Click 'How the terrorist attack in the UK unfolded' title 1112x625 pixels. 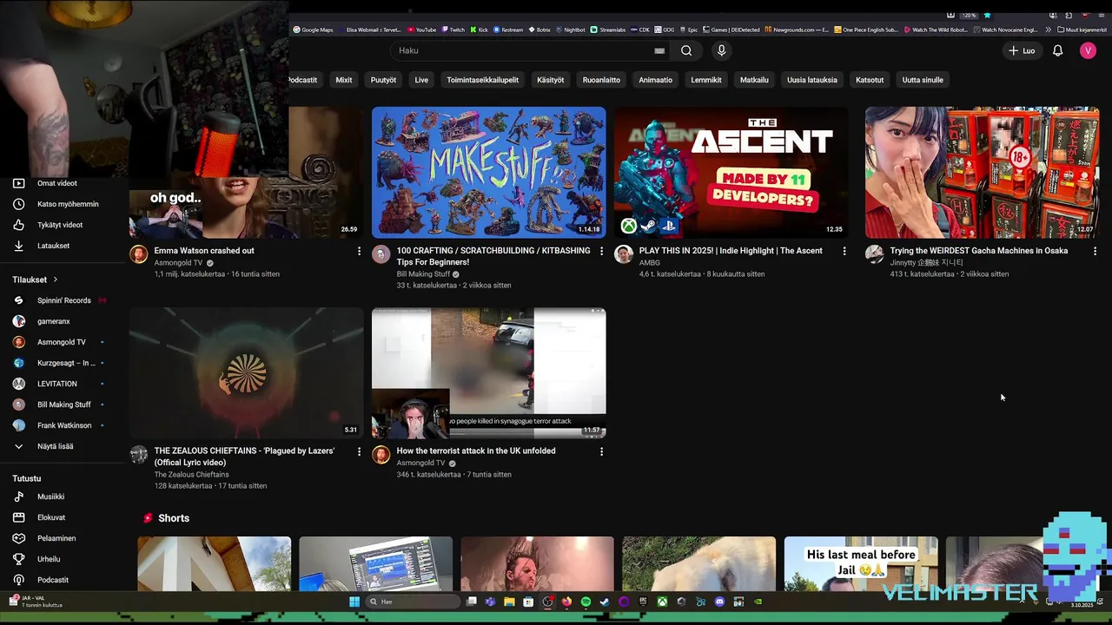pyautogui.click(x=476, y=451)
